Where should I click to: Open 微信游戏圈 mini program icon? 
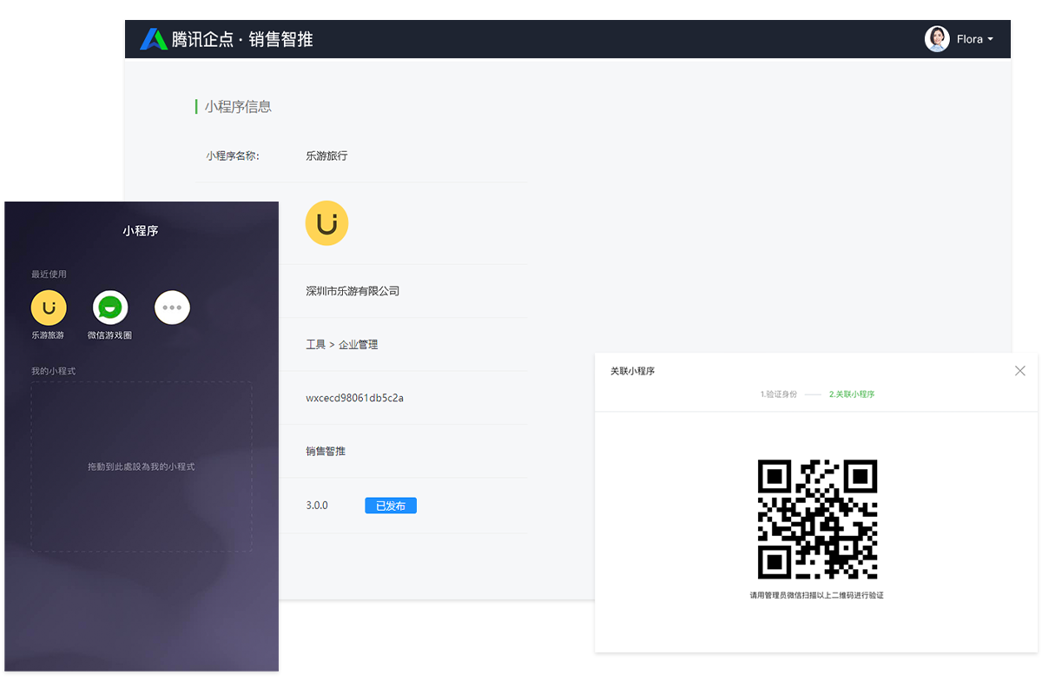(x=110, y=308)
